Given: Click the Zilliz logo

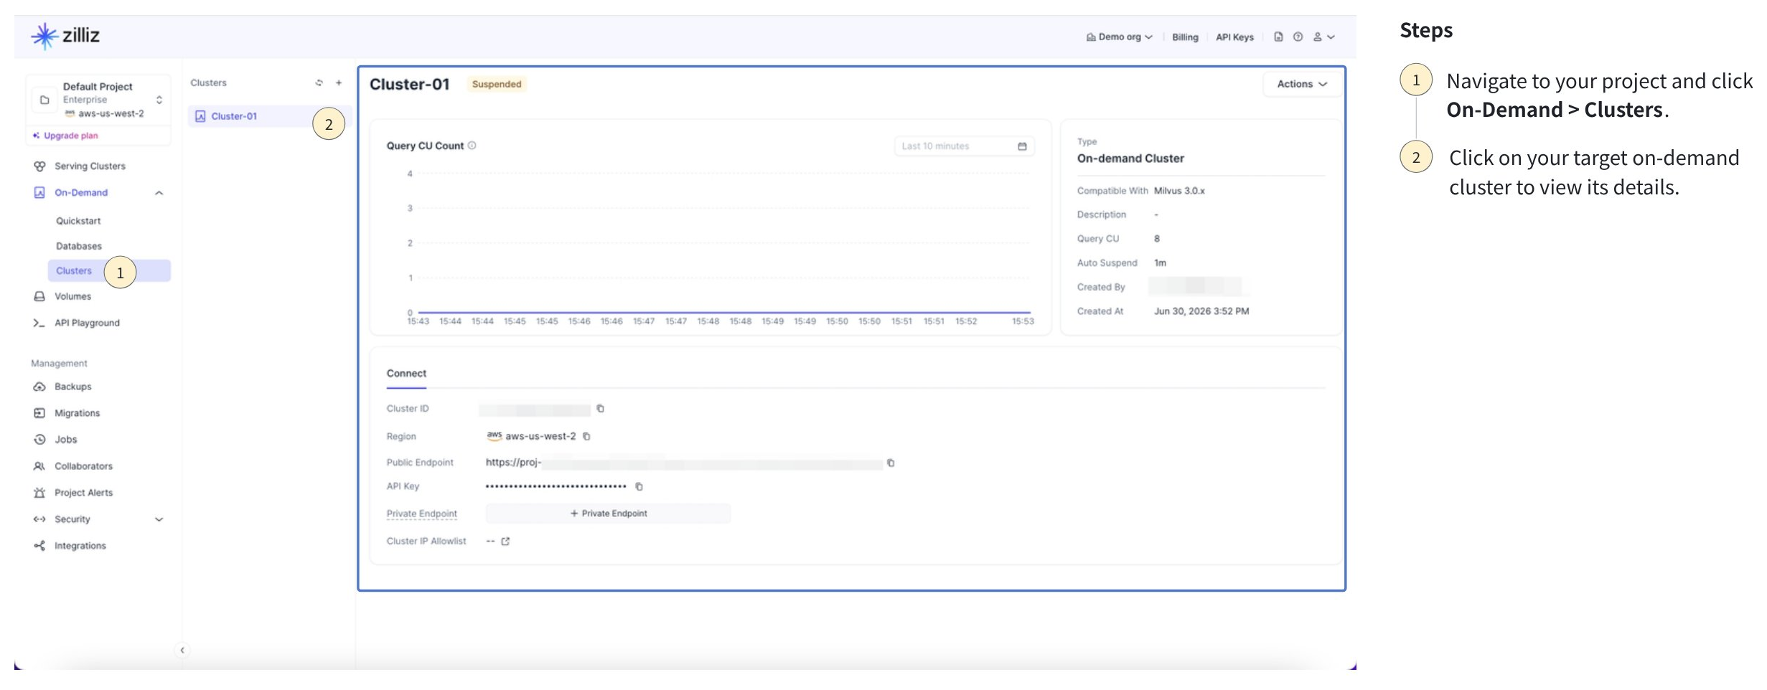Looking at the screenshot, I should tap(65, 36).
